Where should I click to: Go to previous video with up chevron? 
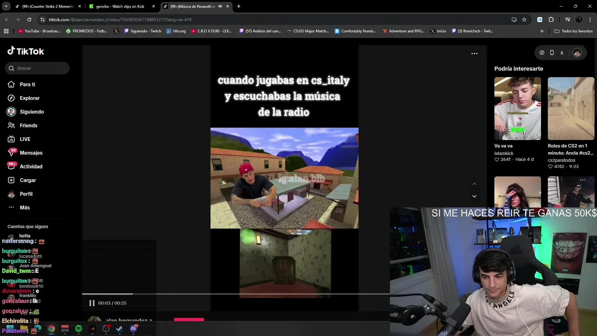(x=474, y=184)
